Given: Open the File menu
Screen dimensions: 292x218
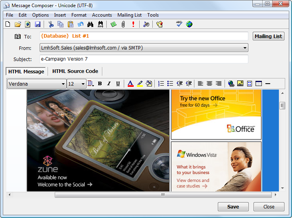Looking at the screenshot, I should point(10,15).
